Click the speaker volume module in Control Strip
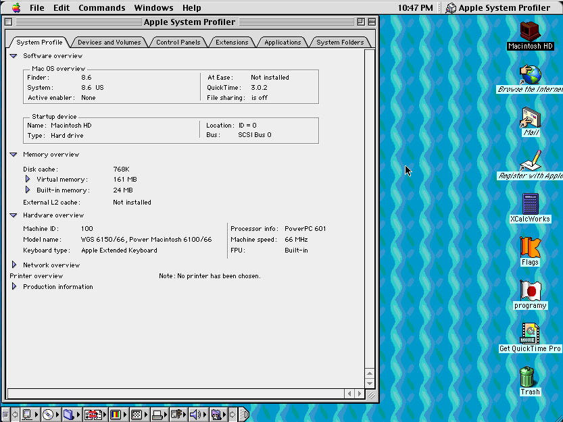 pyautogui.click(x=198, y=415)
